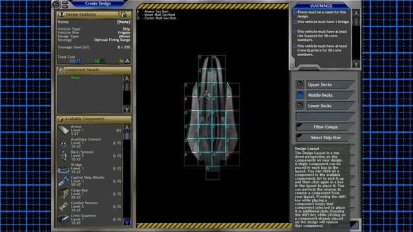Click the Create Design title tab
413x232 pixels.
pos(98,3)
